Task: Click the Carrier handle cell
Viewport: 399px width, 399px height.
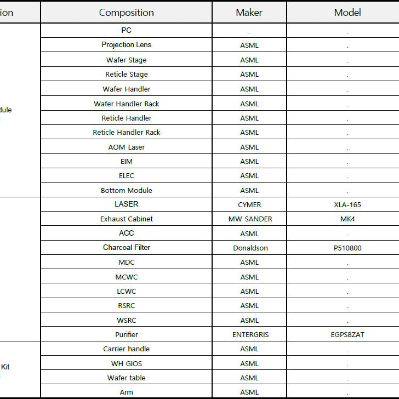Action: click(x=126, y=349)
